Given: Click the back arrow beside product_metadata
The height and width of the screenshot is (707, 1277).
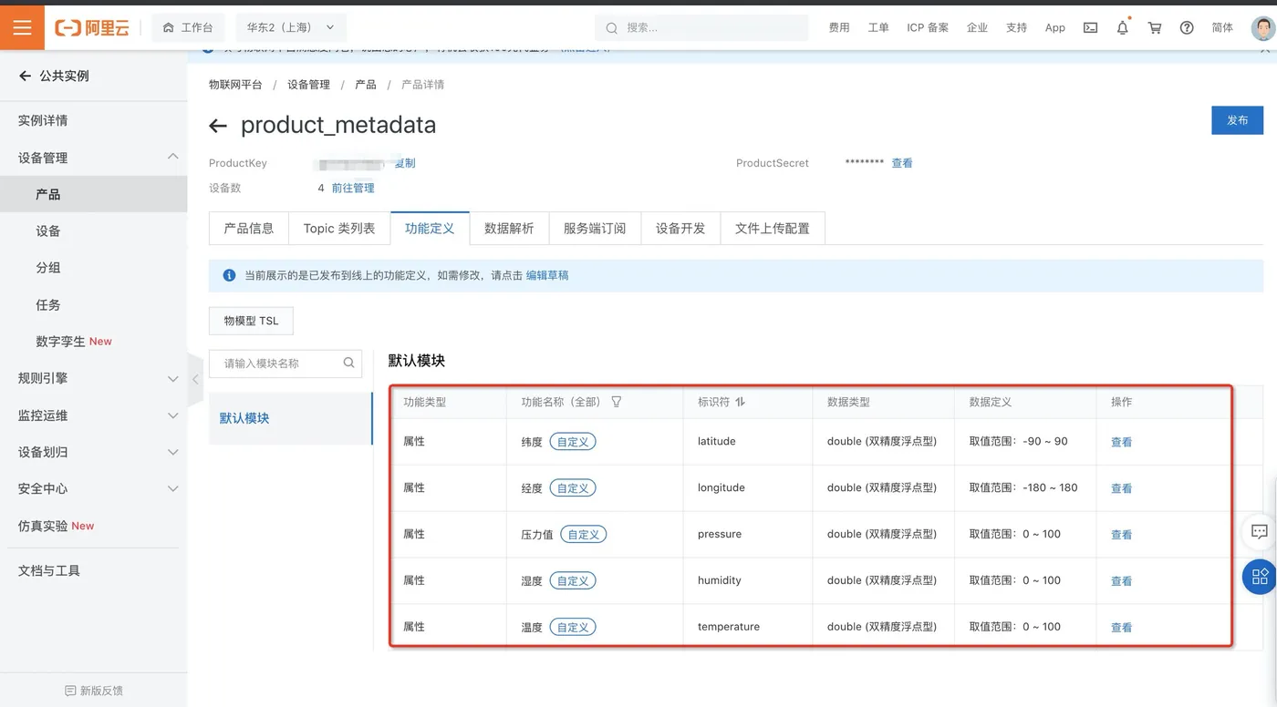Looking at the screenshot, I should click(x=218, y=126).
